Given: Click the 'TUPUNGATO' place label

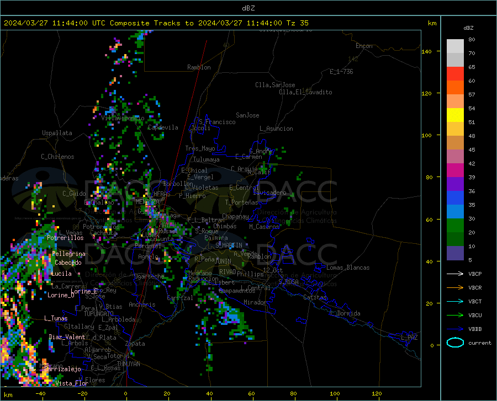Looking at the screenshot, I should point(99,314).
